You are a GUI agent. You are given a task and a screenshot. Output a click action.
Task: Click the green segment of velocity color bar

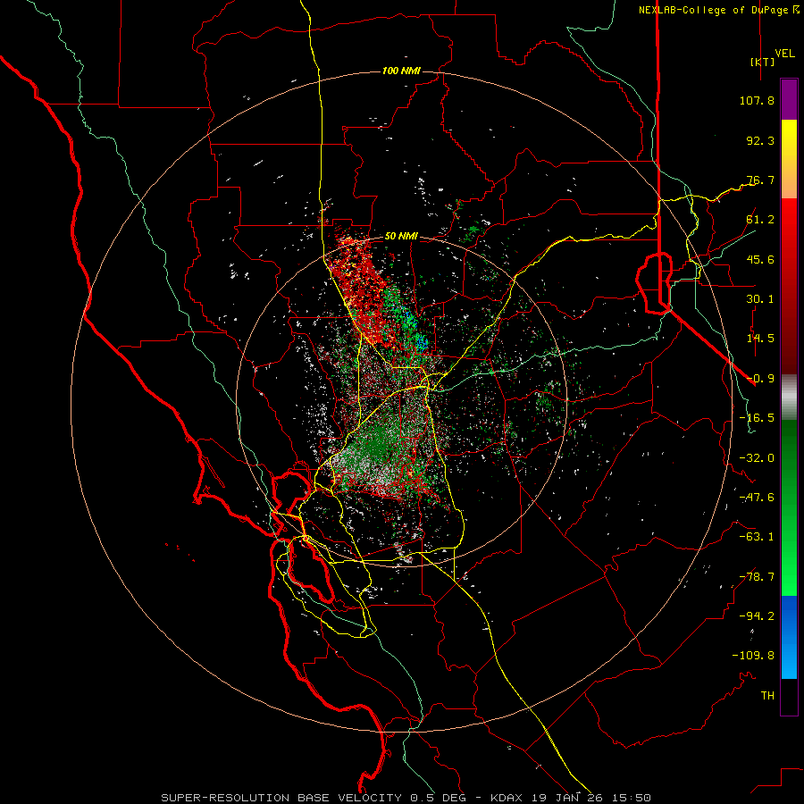tap(789, 507)
